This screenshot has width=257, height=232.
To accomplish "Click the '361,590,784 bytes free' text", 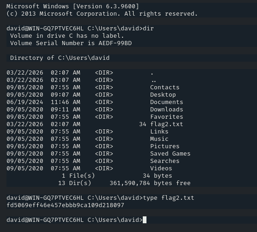I will pyautogui.click(x=150, y=183).
